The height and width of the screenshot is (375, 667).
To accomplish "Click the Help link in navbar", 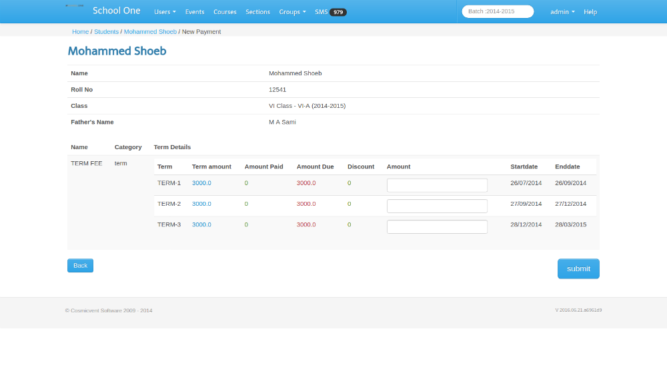I will coord(590,12).
